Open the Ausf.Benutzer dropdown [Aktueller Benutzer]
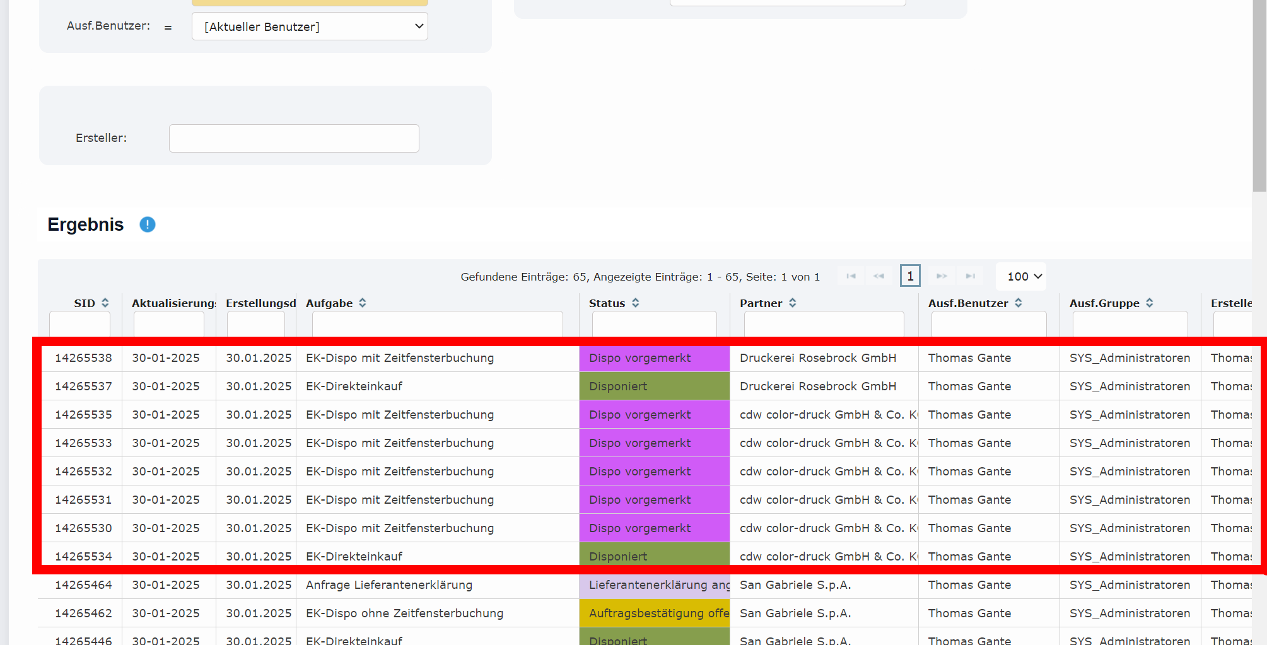The width and height of the screenshot is (1267, 645). tap(310, 26)
